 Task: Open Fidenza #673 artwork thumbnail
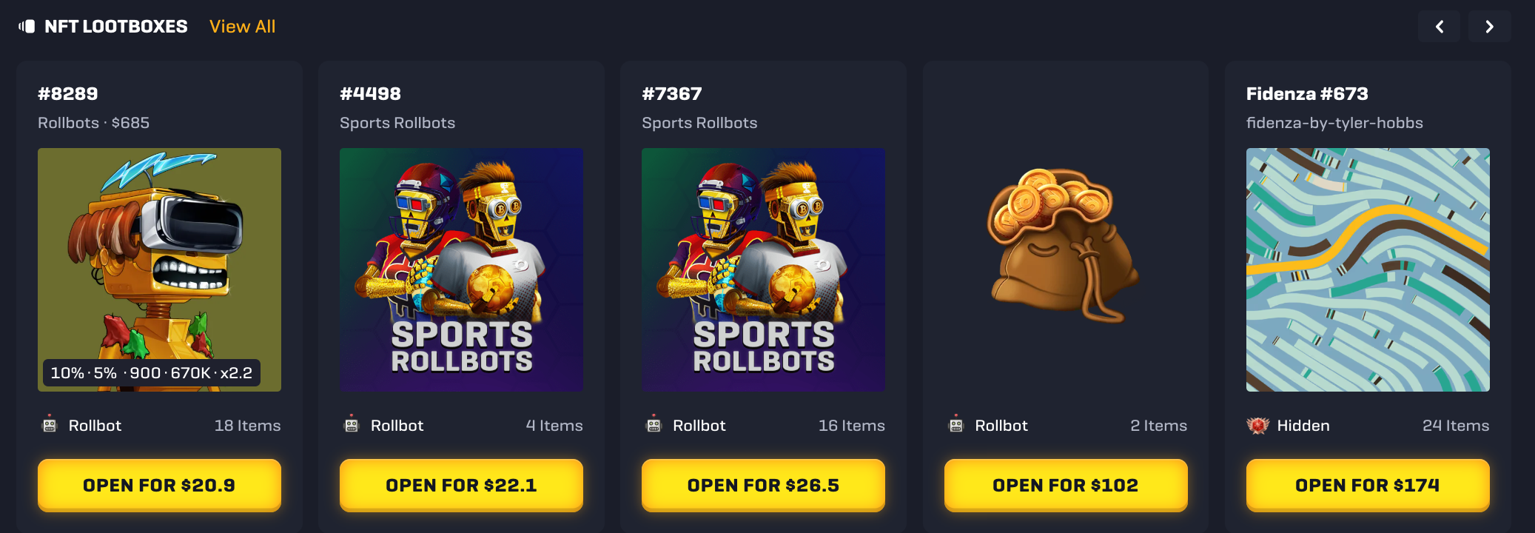1368,269
